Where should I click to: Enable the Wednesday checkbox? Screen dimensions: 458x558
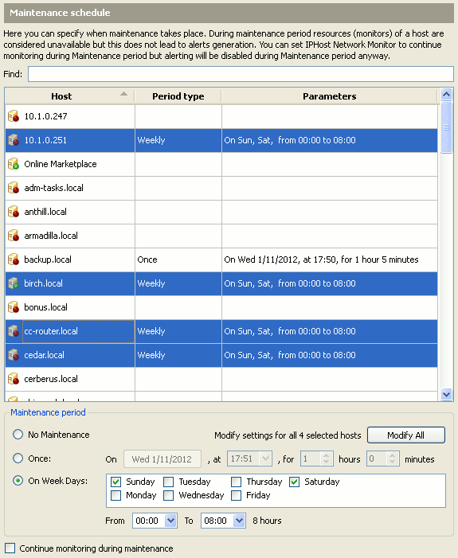(x=168, y=495)
